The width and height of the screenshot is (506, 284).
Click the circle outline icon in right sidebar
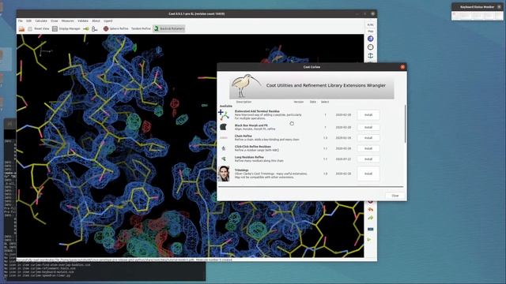pos(371,47)
